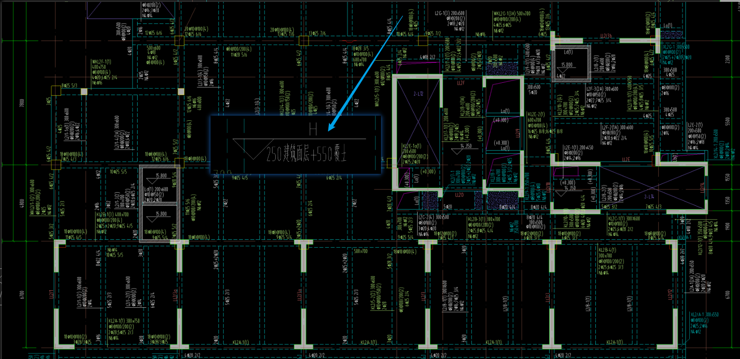Click the '2-LT4' stair label
This screenshot has height=359, width=740.
649,196
